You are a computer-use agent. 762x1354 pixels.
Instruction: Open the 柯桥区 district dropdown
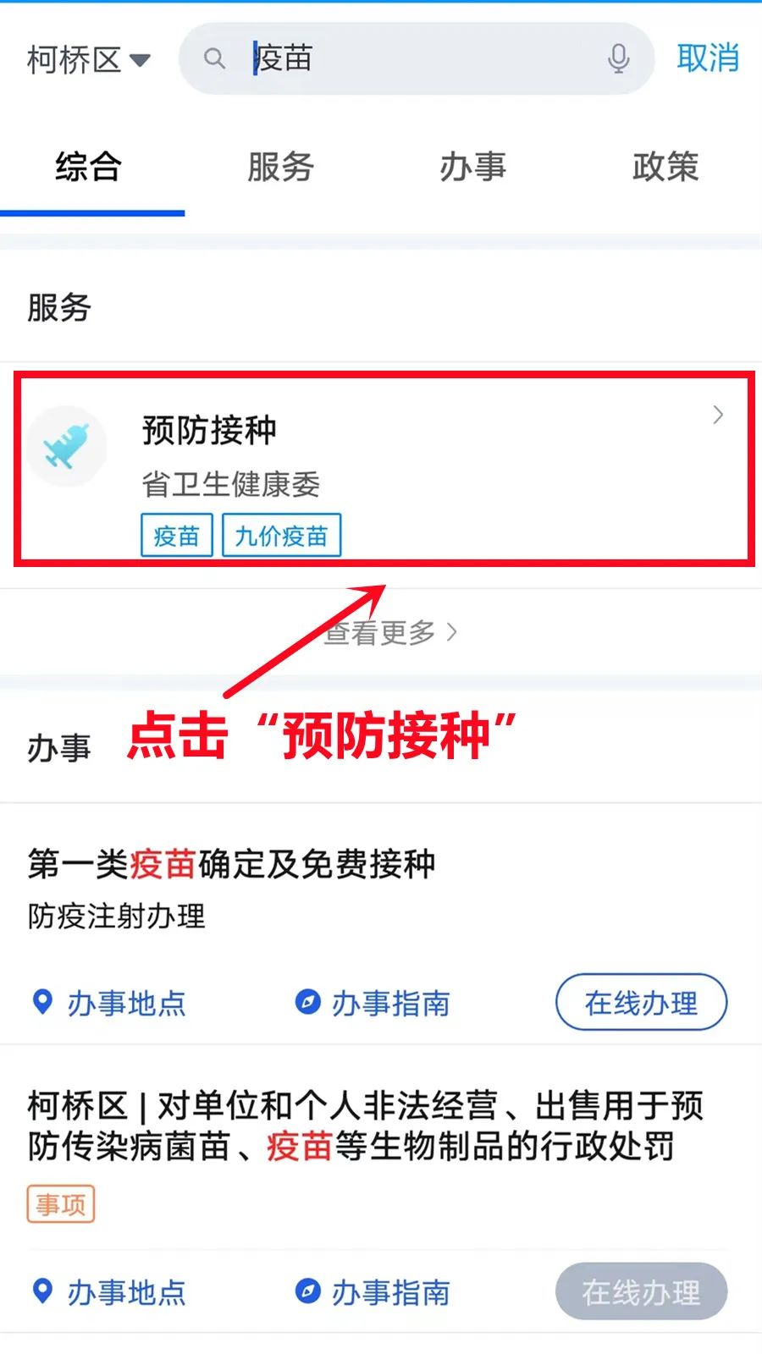point(89,60)
